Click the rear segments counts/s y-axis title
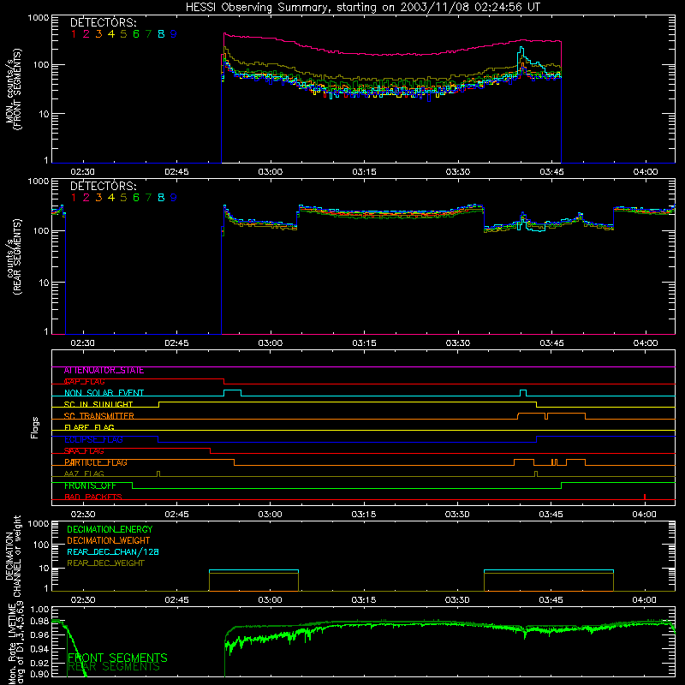The height and width of the screenshot is (685, 685). click(x=14, y=257)
